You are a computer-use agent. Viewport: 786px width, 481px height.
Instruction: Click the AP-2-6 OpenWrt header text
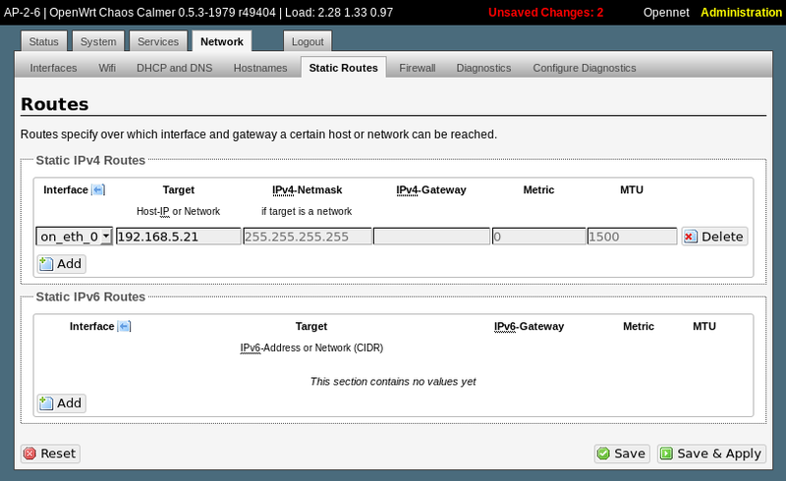(198, 13)
